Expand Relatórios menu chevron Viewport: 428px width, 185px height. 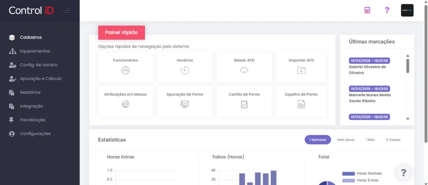click(x=69, y=92)
